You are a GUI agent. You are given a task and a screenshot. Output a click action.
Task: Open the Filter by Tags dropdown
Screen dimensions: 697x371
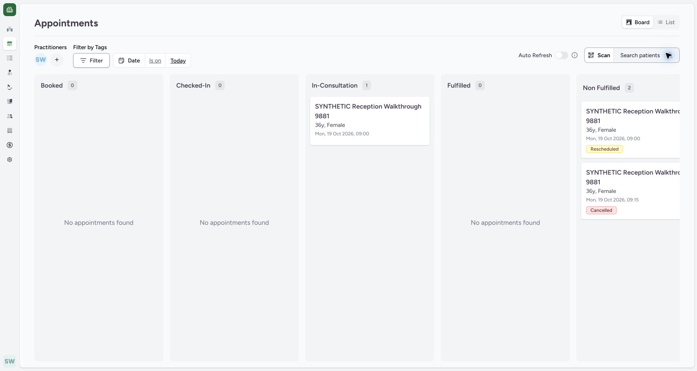[x=91, y=60]
